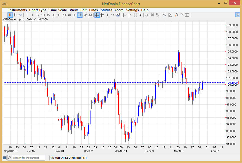
Task: Click the zoom out magnifier icon
Action: click(182, 15)
